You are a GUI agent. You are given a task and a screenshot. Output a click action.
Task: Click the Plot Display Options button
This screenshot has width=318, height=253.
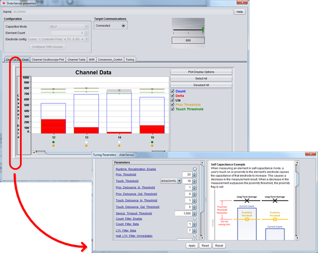pos(201,72)
